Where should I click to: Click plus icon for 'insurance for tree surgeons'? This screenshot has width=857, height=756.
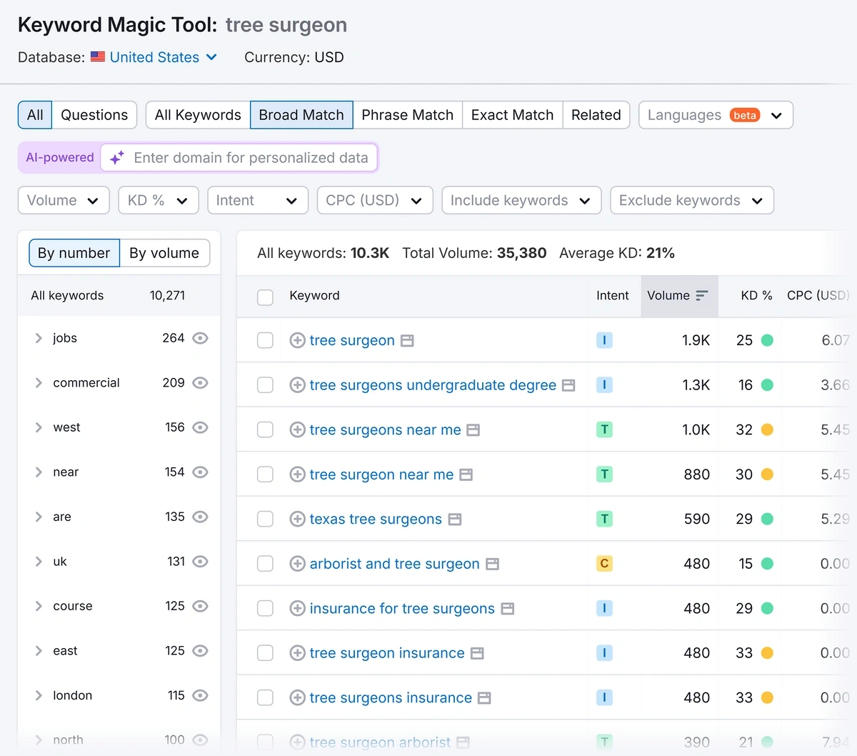click(298, 609)
